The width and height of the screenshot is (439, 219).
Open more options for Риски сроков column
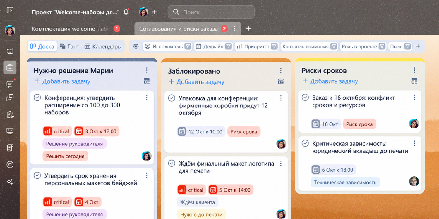414,70
